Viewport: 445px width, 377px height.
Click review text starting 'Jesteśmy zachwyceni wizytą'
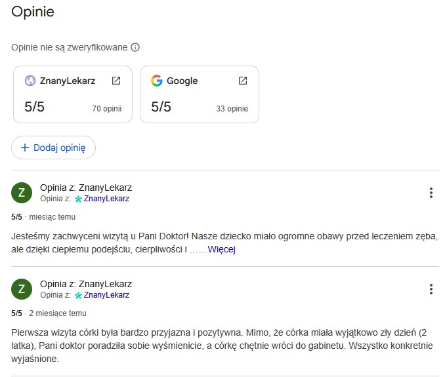tap(224, 243)
